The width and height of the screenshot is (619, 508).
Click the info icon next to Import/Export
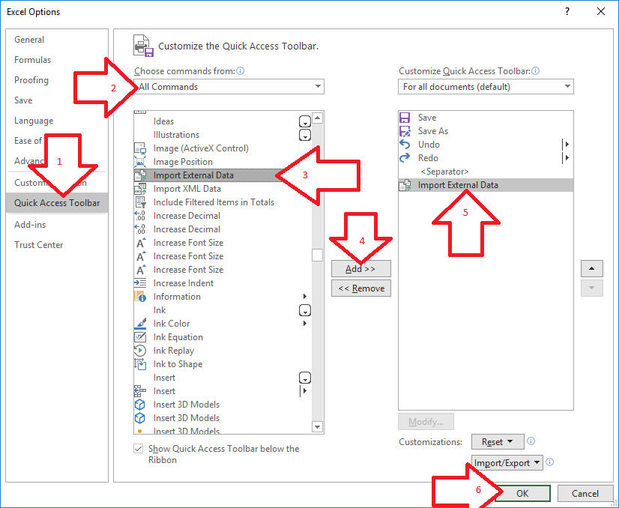click(x=549, y=462)
